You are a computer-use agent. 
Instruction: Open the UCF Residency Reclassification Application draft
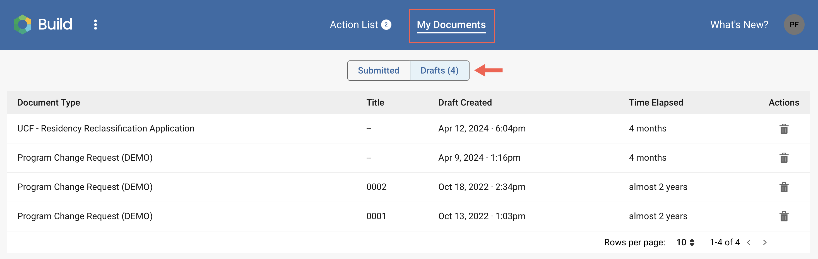(x=106, y=128)
